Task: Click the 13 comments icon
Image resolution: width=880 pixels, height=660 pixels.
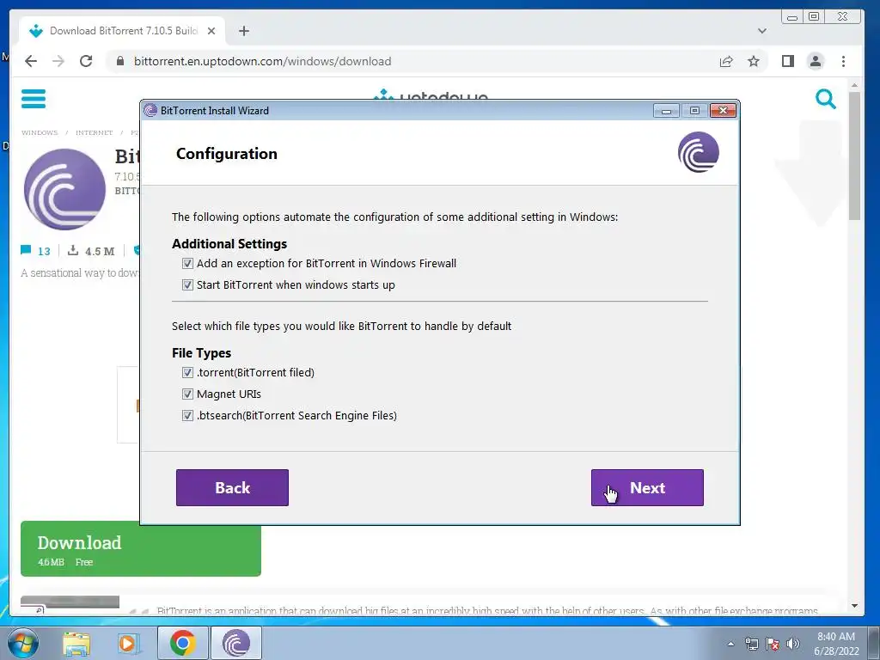Action: (x=26, y=250)
